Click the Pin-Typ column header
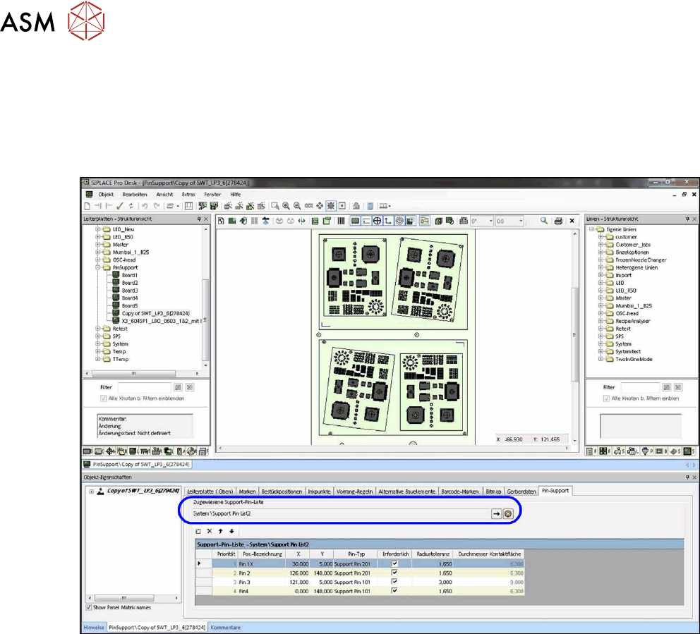 356,554
